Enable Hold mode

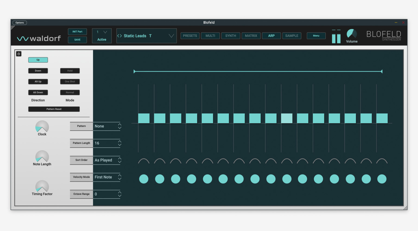pos(70,71)
